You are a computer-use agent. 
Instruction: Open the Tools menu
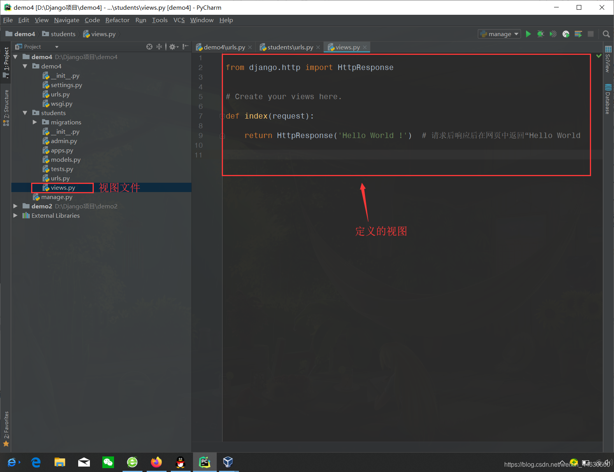160,20
